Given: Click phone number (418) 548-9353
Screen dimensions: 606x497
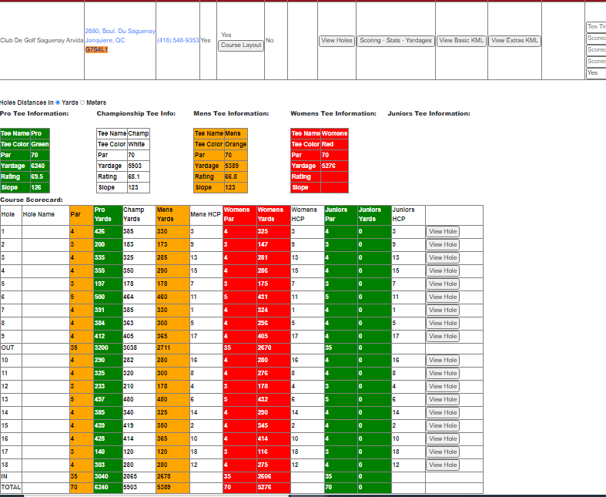Looking at the screenshot, I should pos(178,40).
